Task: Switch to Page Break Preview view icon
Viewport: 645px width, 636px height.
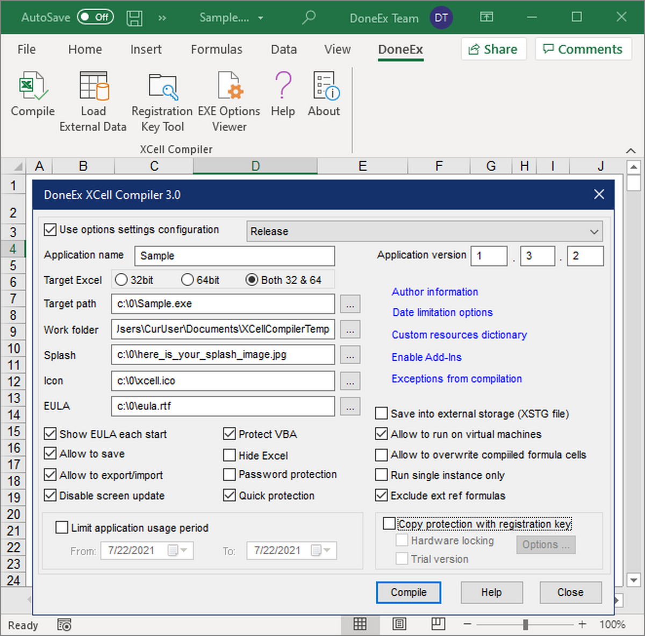Action: [x=438, y=624]
